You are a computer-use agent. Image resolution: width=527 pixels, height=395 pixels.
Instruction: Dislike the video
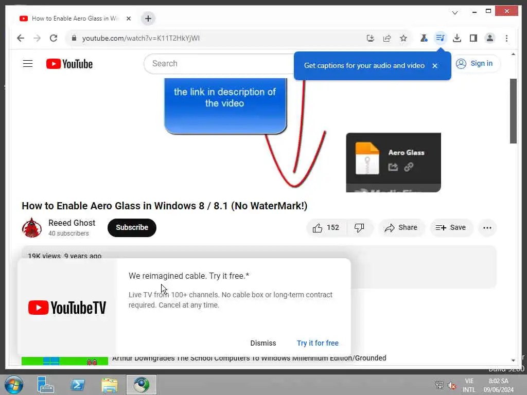point(359,228)
